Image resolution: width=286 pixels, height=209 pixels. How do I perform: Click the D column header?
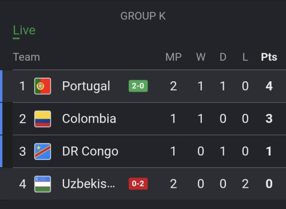coord(223,57)
